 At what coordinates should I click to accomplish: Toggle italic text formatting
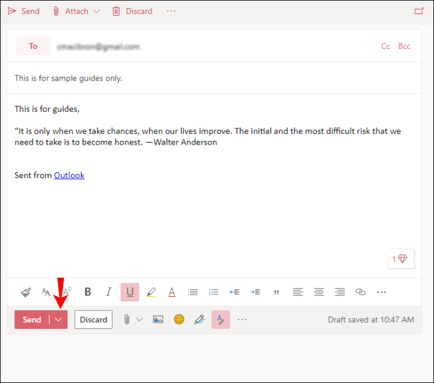tap(109, 292)
